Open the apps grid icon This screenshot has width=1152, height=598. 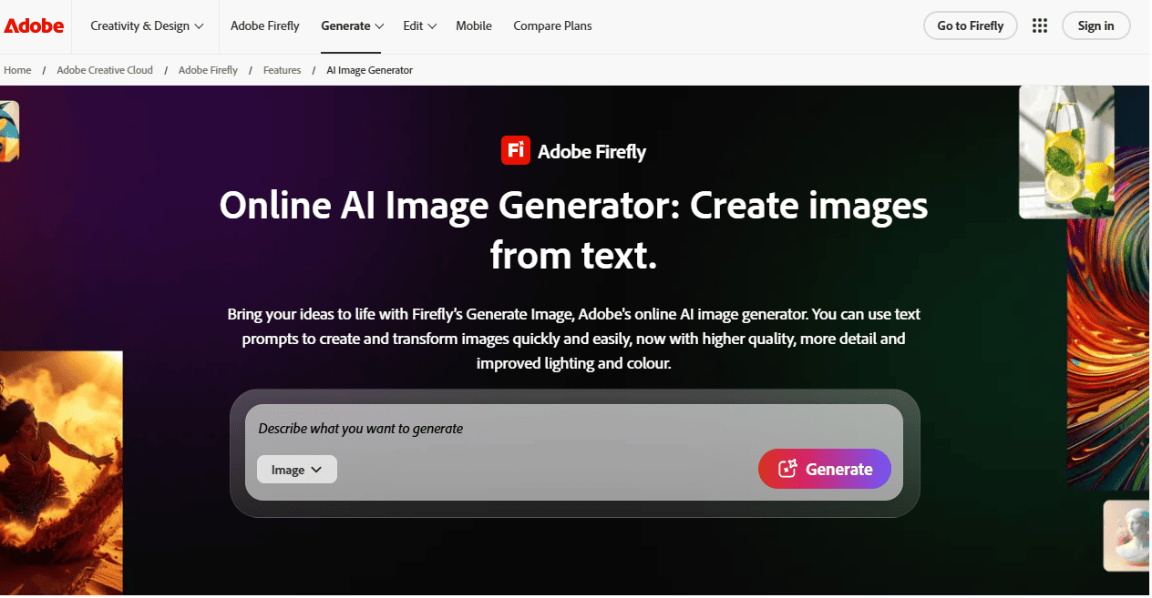coord(1039,25)
